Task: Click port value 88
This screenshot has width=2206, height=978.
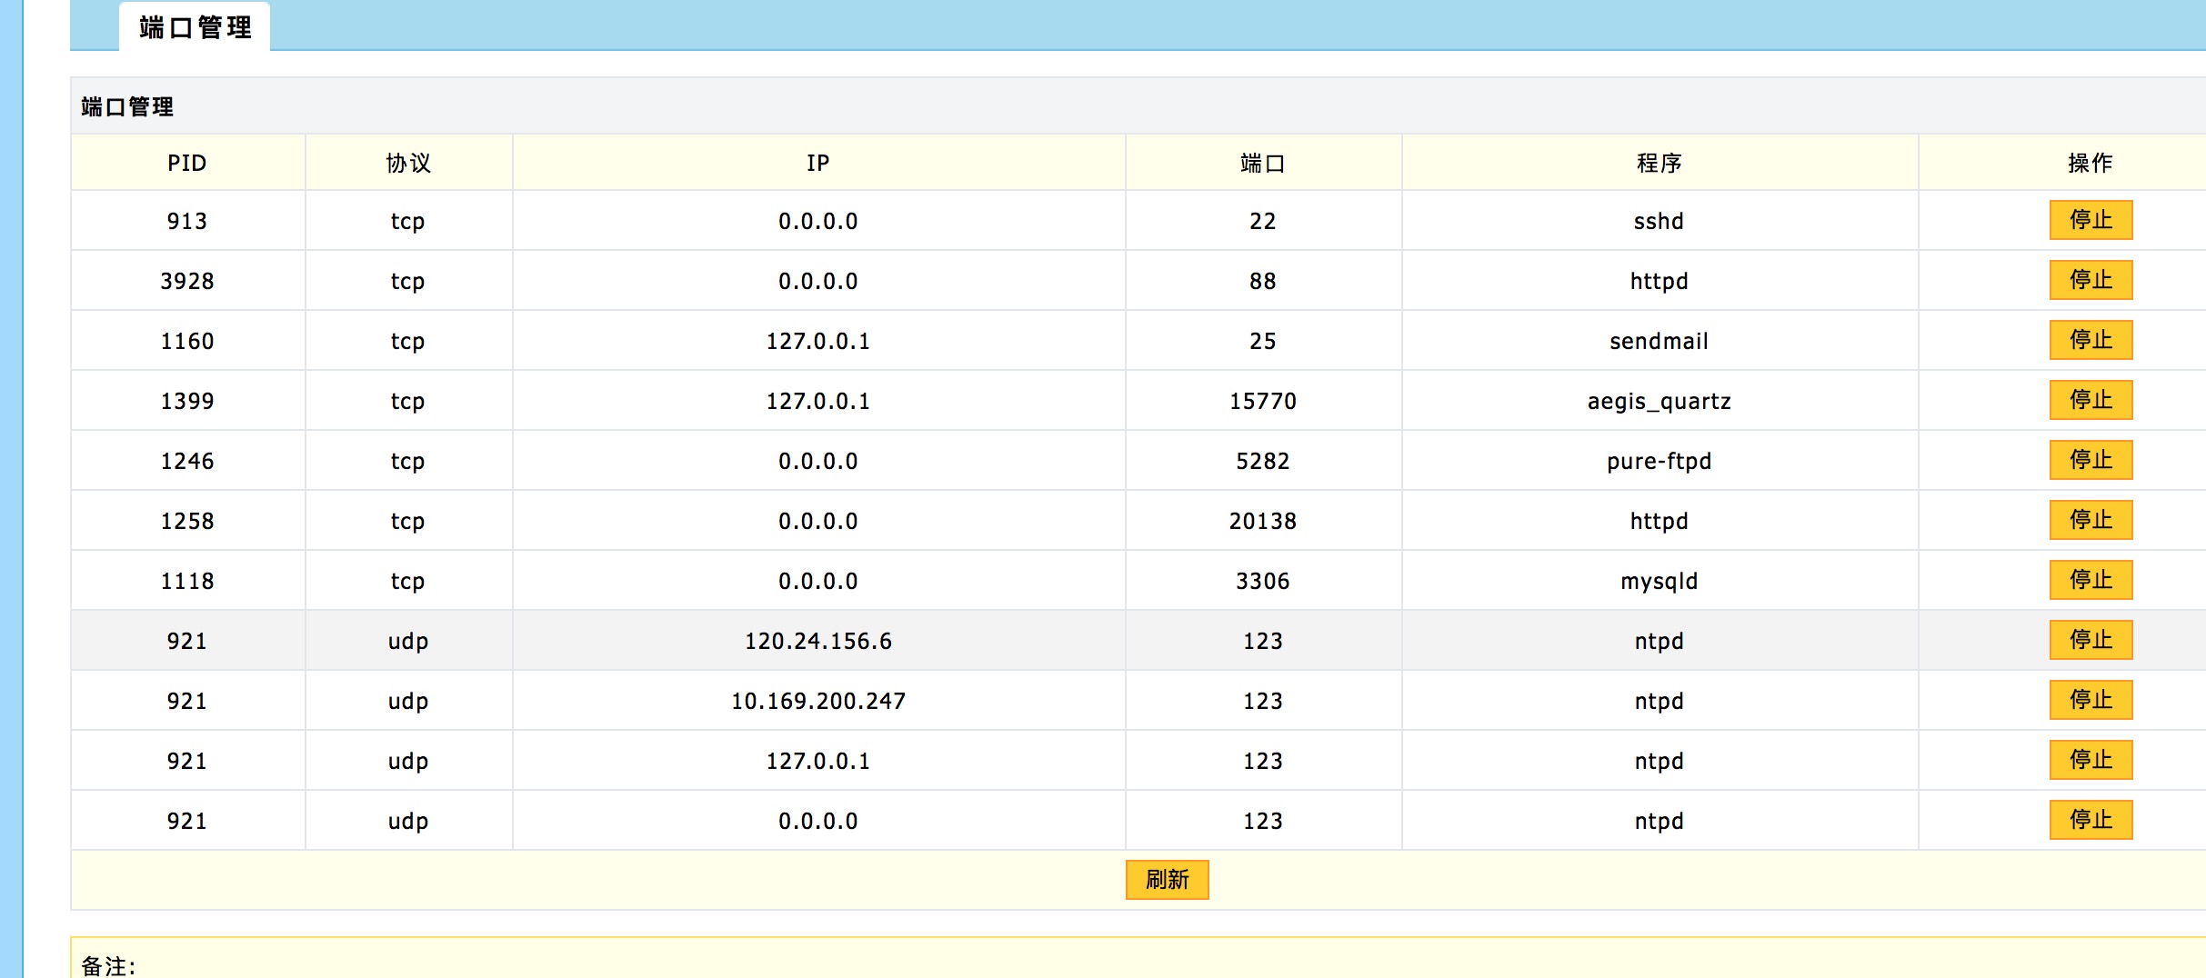Action: [x=1263, y=281]
